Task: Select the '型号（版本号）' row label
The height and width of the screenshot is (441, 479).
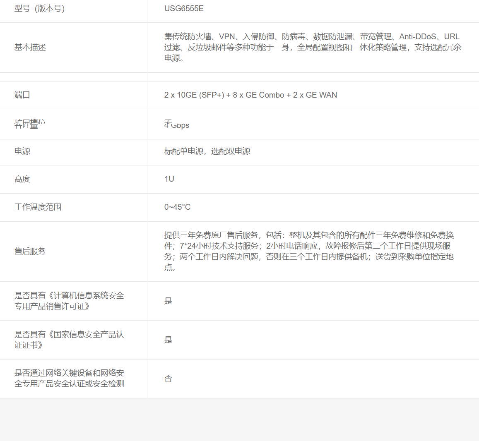Action: point(39,9)
